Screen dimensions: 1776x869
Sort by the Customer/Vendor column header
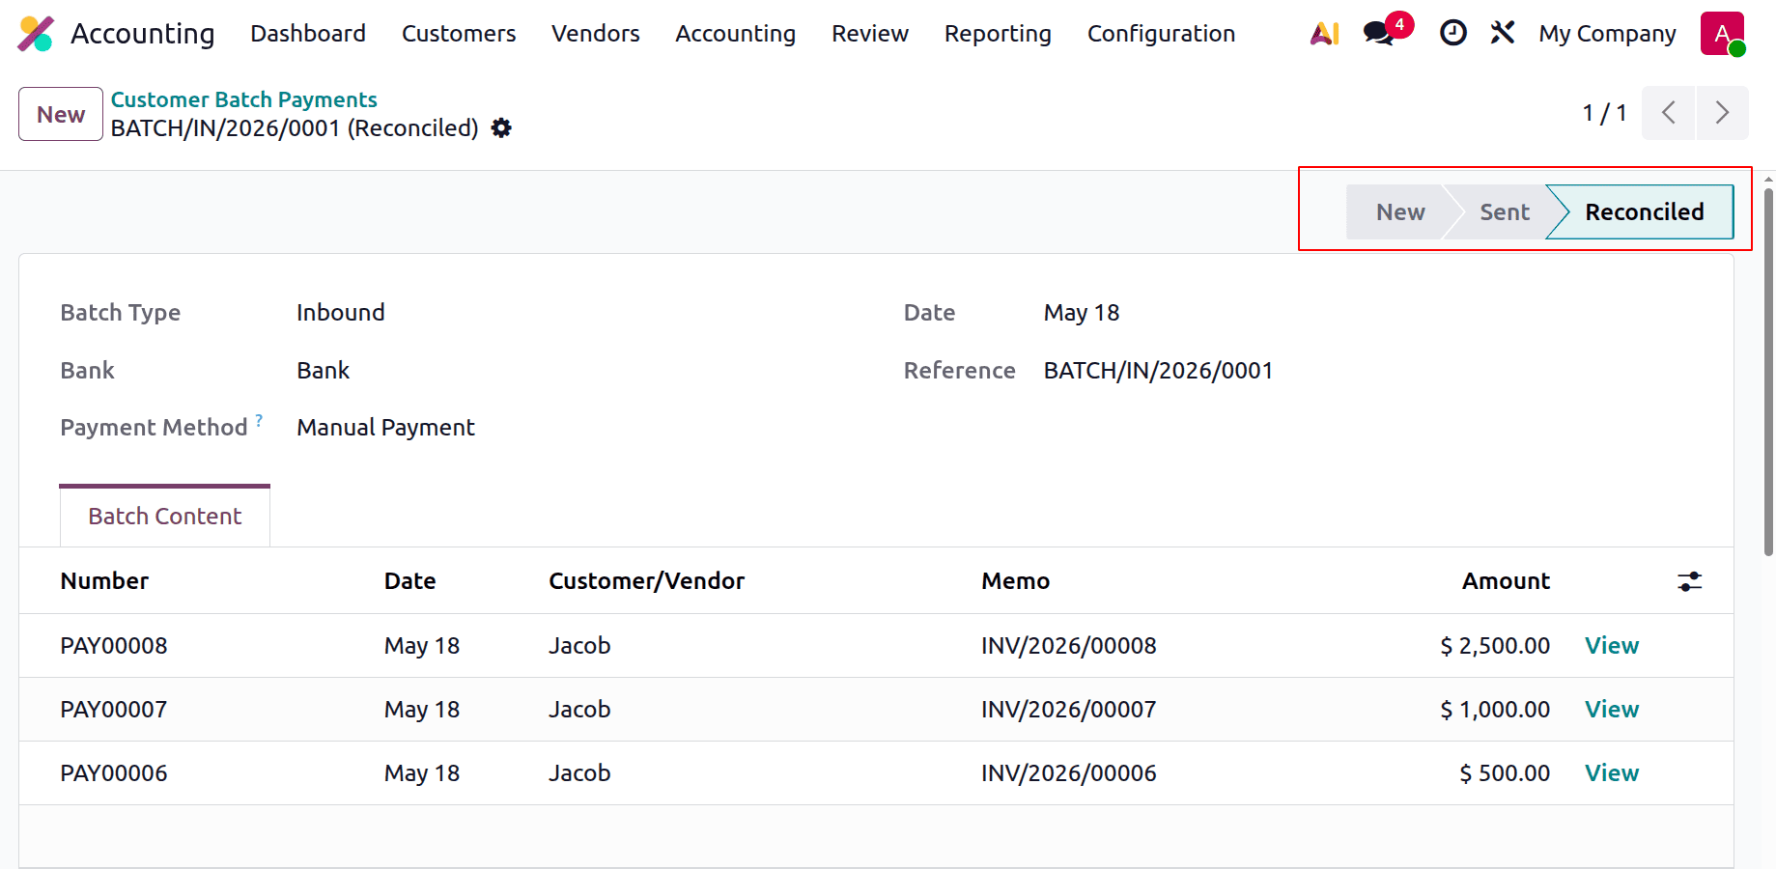pyautogui.click(x=647, y=581)
